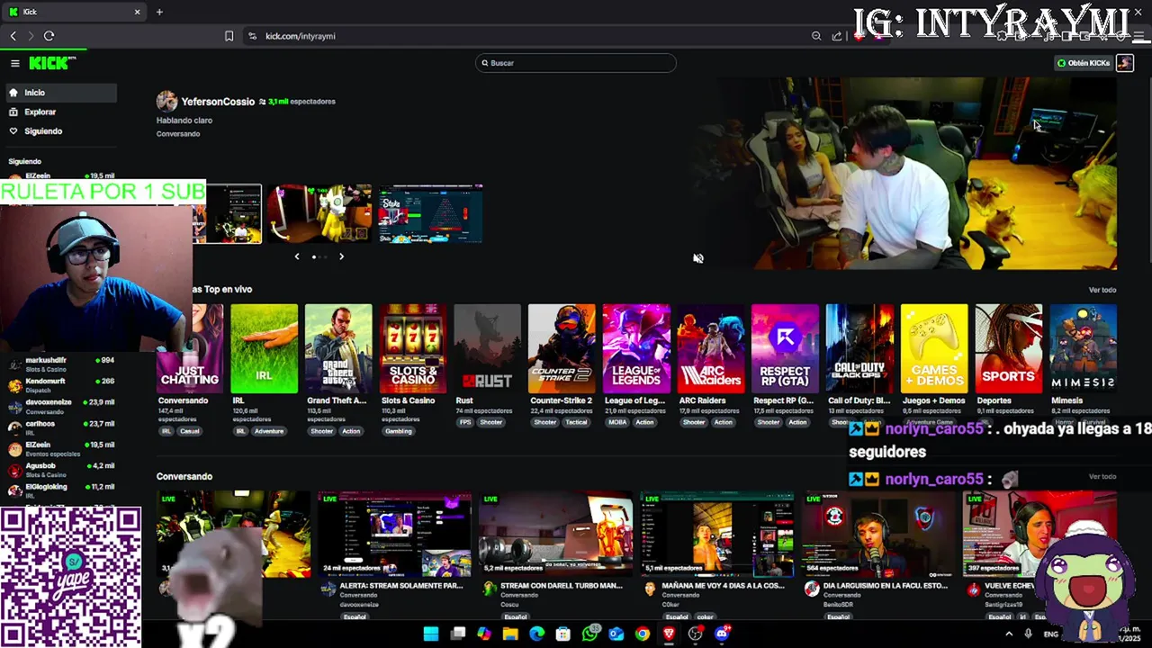1152x648 pixels.
Task: Open League of Legends category card
Action: point(636,349)
